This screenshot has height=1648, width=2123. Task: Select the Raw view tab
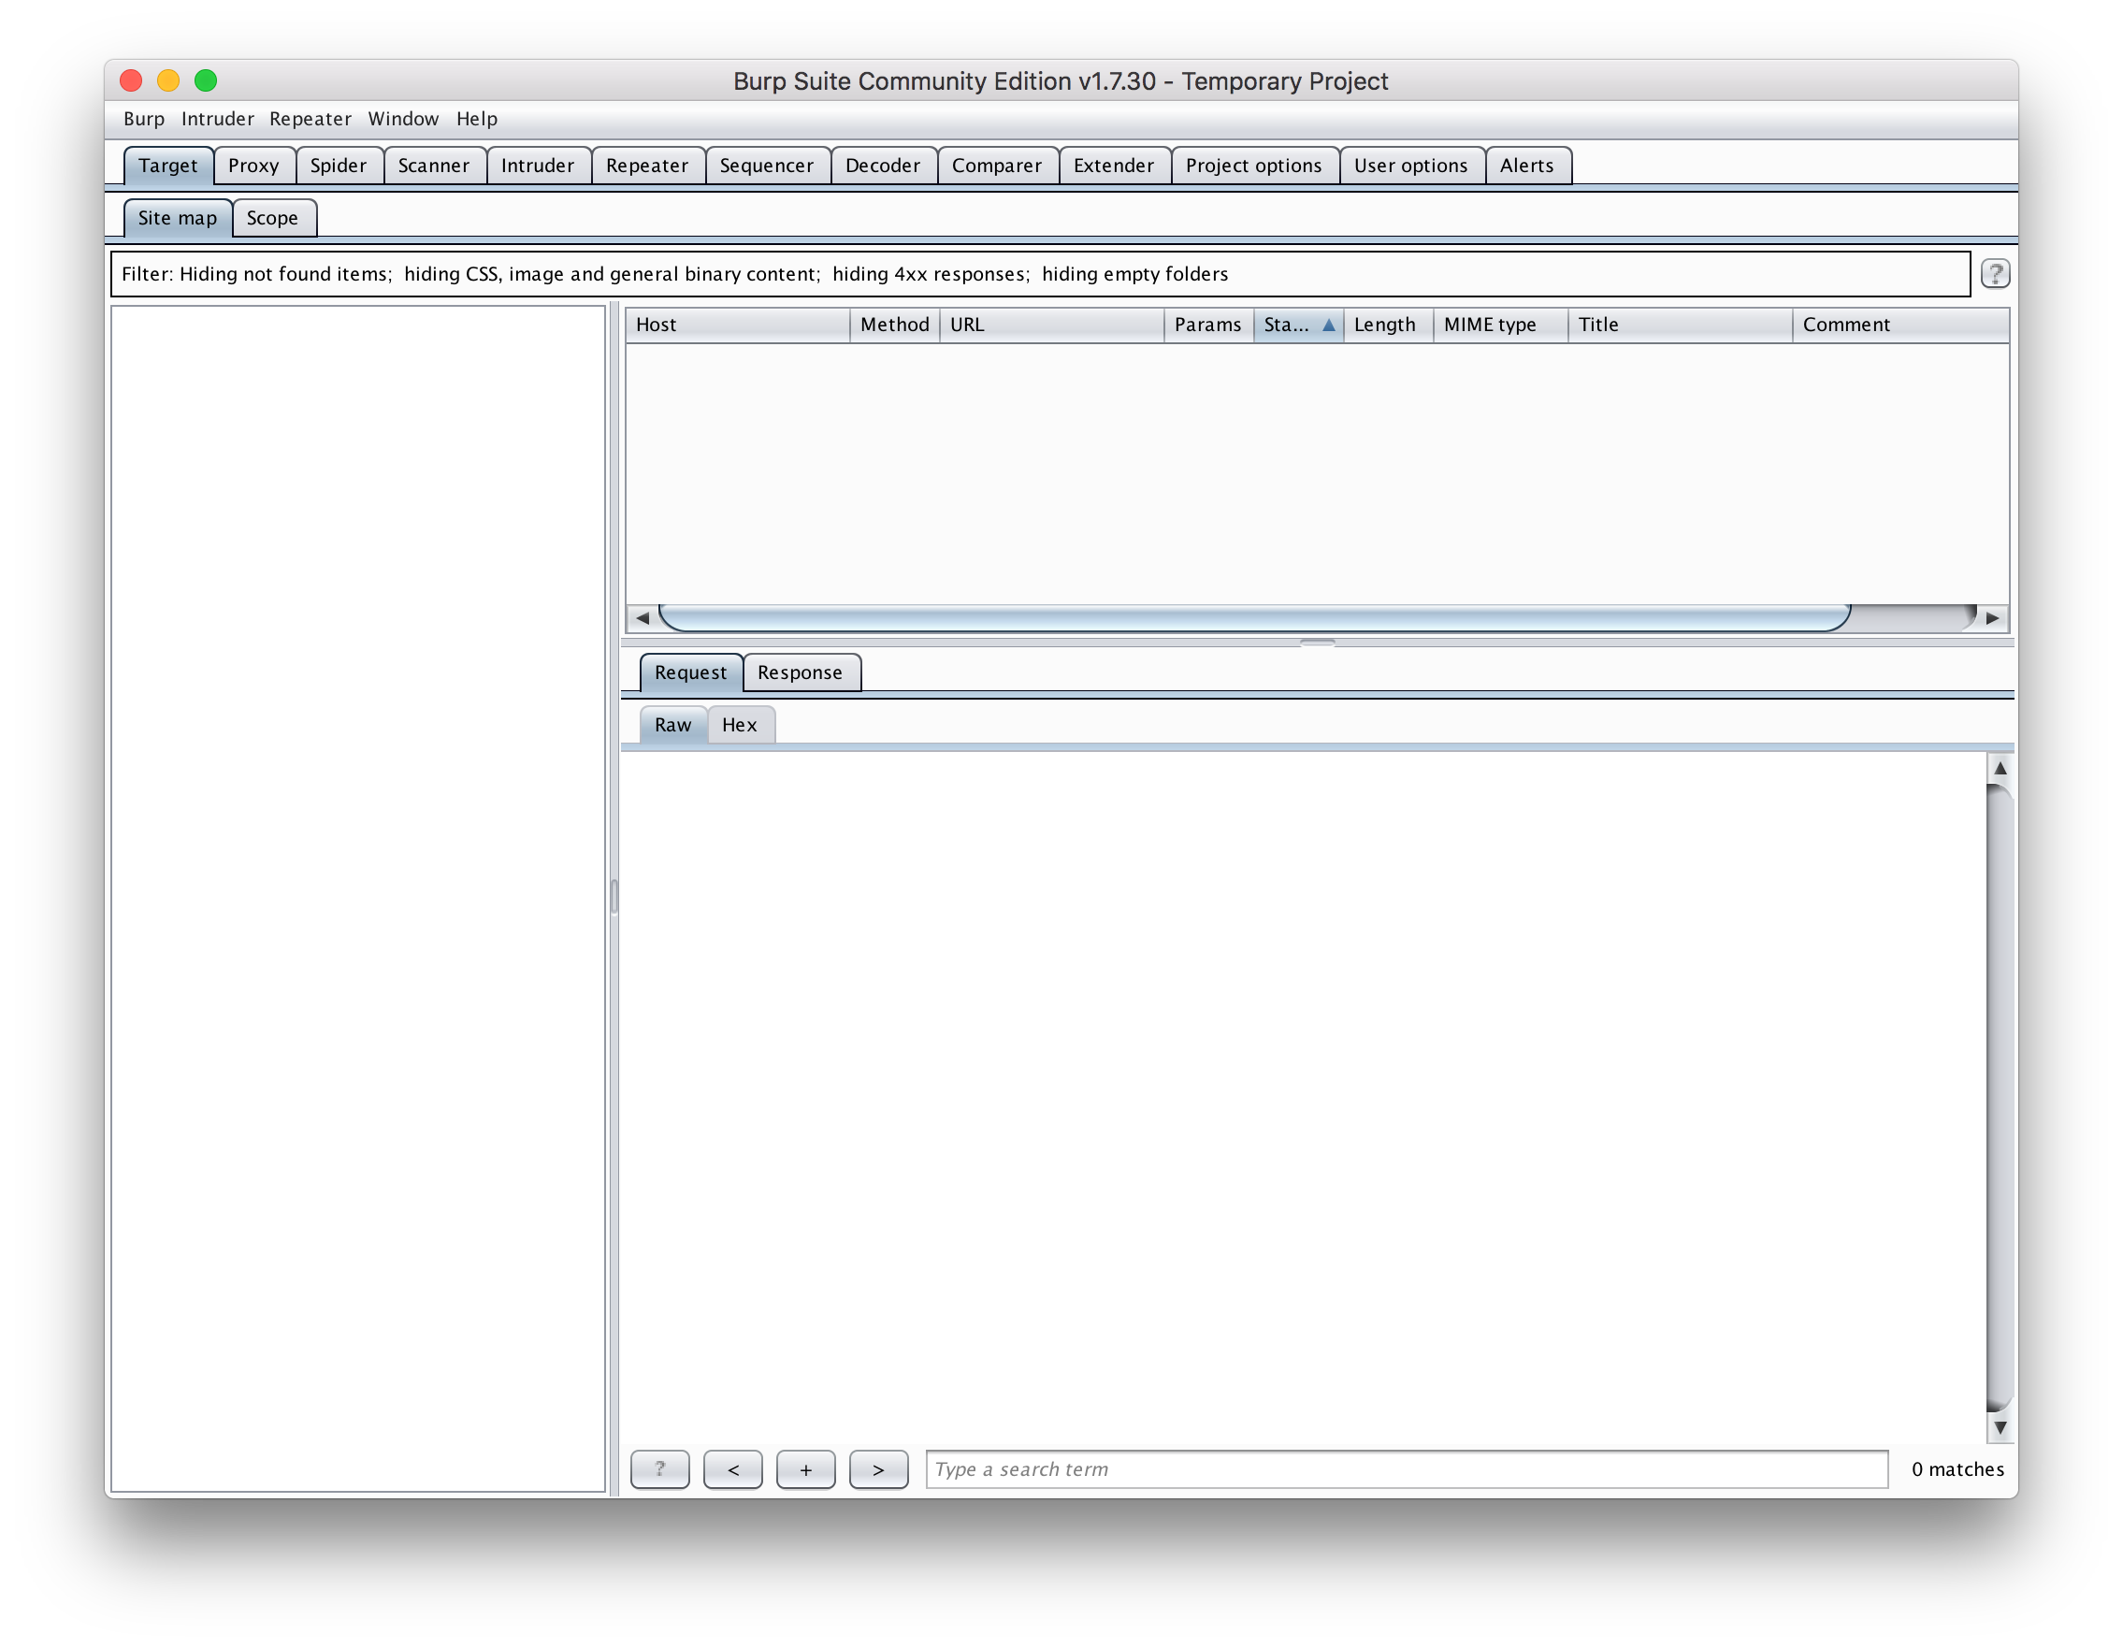coord(672,724)
